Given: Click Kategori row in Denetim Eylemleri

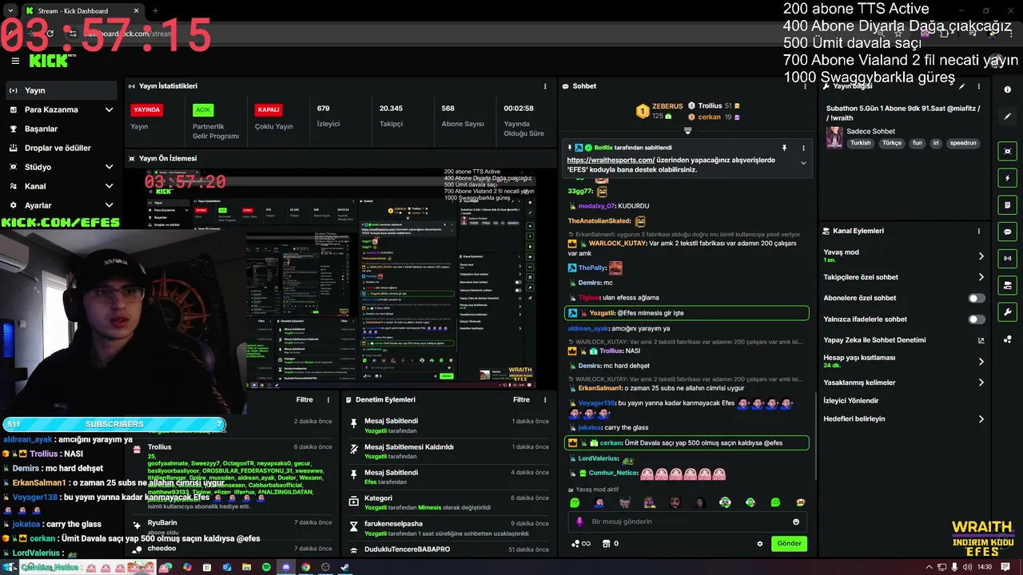Looking at the screenshot, I should coord(449,502).
